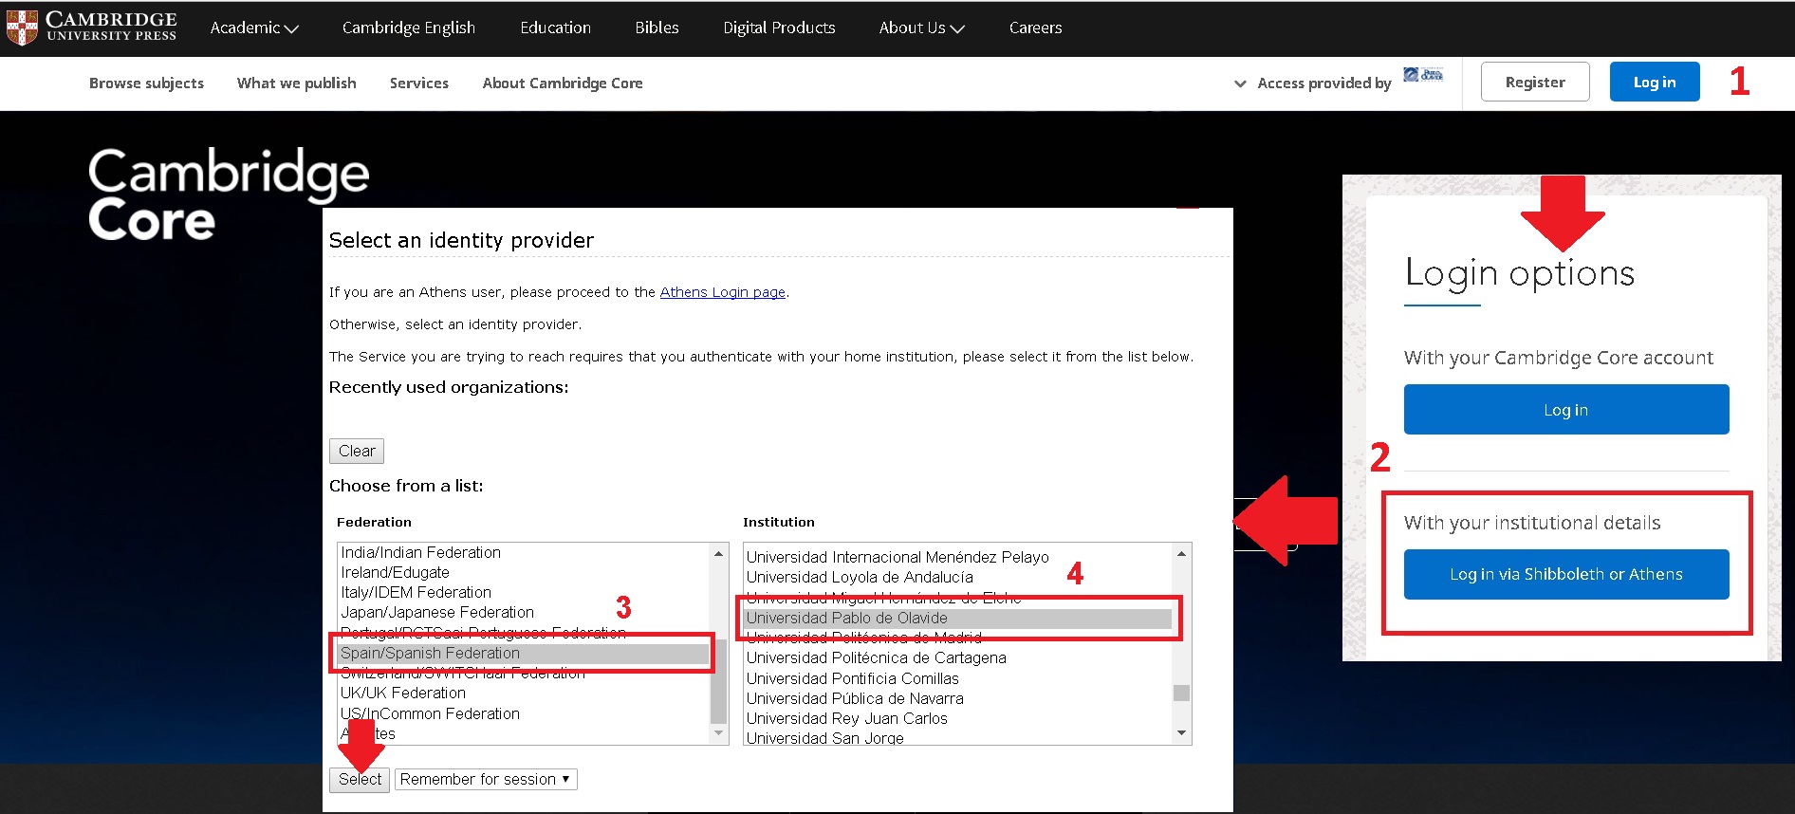Screen dimensions: 1795x814
Task: Select Japan/Japanese Federation entry
Action: tap(523, 612)
